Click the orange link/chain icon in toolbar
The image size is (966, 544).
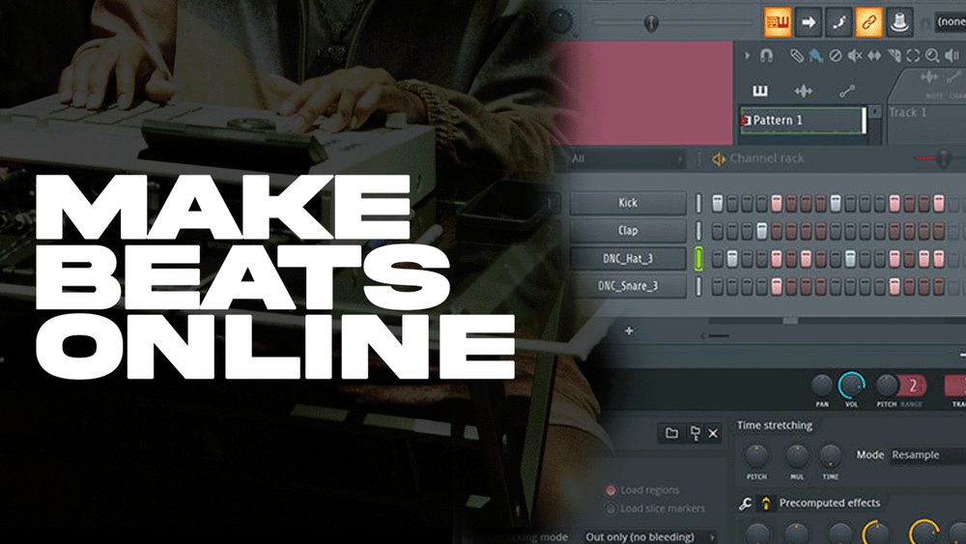868,20
